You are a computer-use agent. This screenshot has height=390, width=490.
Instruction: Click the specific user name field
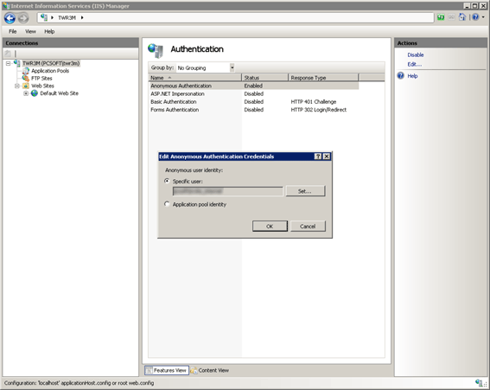coord(227,191)
